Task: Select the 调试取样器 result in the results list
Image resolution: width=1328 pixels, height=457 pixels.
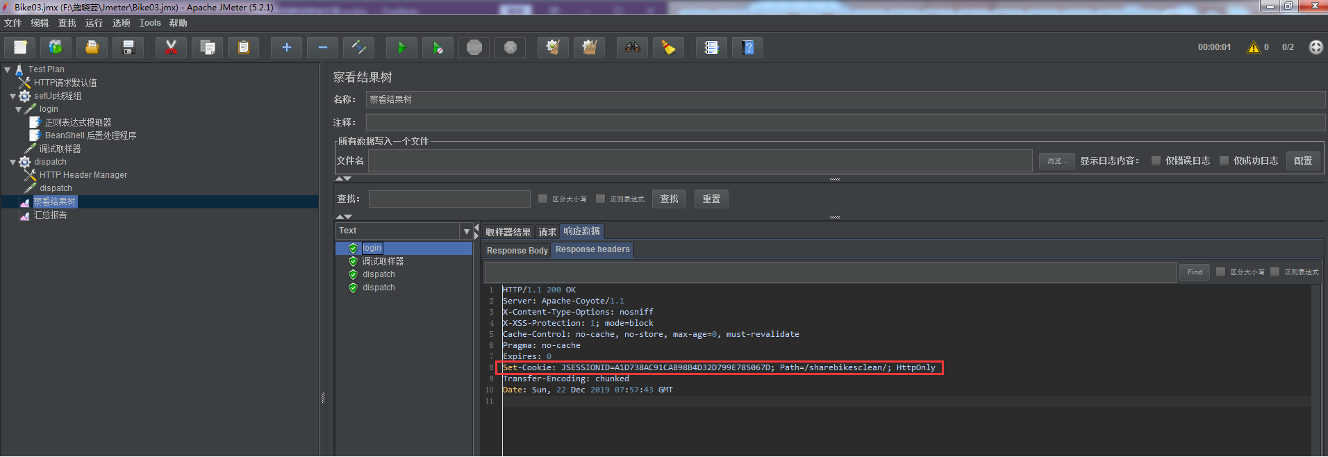Action: (x=383, y=261)
